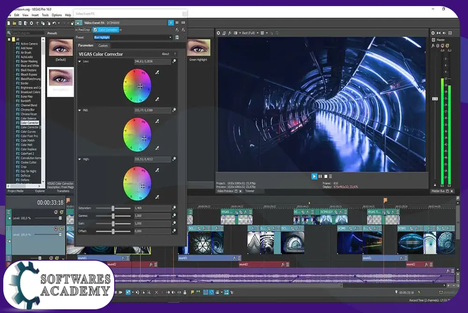Open the overlays dropdown arrow in preview

[267, 33]
